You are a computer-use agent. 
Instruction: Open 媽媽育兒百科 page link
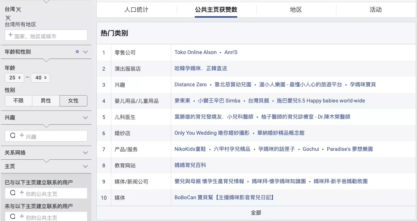pos(190,165)
